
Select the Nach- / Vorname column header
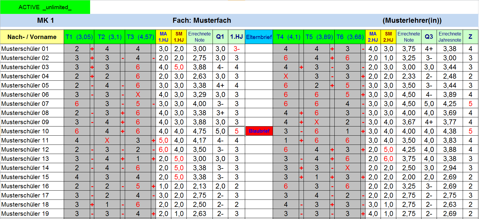click(32, 37)
